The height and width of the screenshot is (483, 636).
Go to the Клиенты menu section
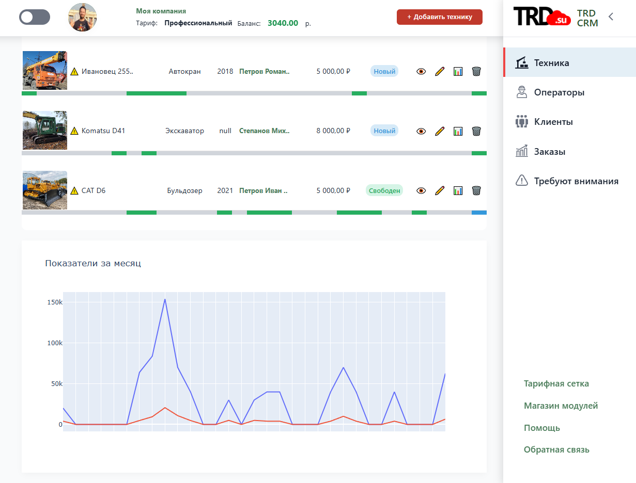click(570, 122)
